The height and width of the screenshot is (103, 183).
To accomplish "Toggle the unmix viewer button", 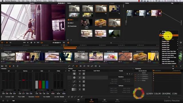I will coord(7,43).
